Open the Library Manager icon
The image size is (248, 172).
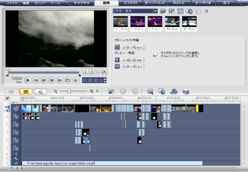point(181,11)
